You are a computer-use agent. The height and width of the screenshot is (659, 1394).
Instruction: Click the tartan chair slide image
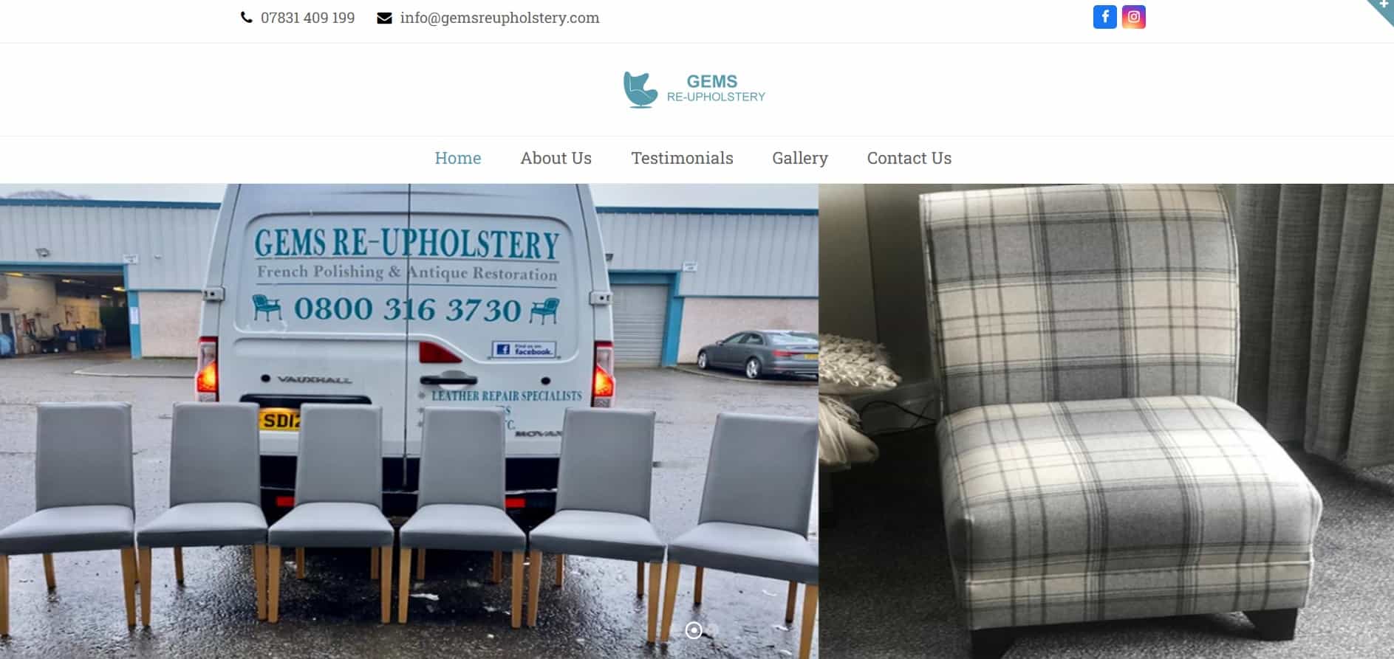[x=1106, y=421]
